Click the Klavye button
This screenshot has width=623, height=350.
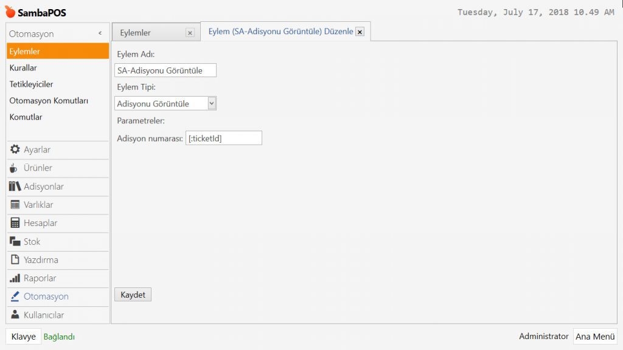point(24,337)
